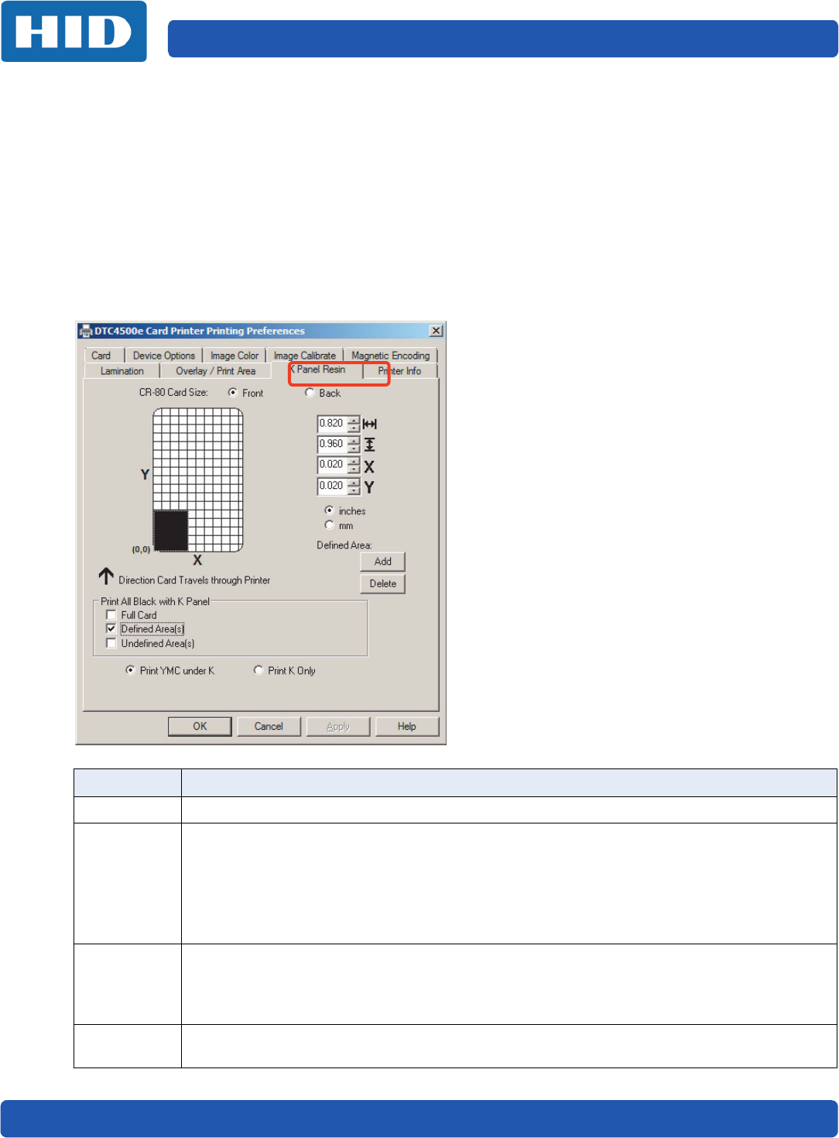The height and width of the screenshot is (1138, 839).
Task: Click the card travel direction arrow icon
Action: (106, 576)
